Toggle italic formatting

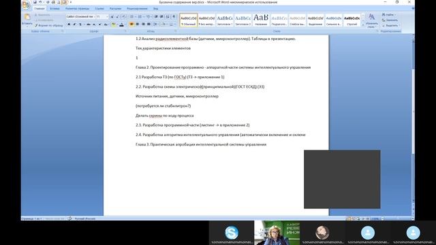click(x=74, y=24)
